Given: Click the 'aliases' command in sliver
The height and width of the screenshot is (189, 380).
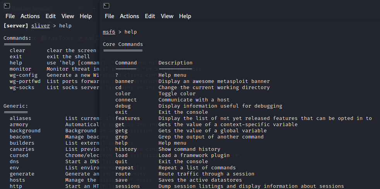Looking at the screenshot, I should coord(20,118).
